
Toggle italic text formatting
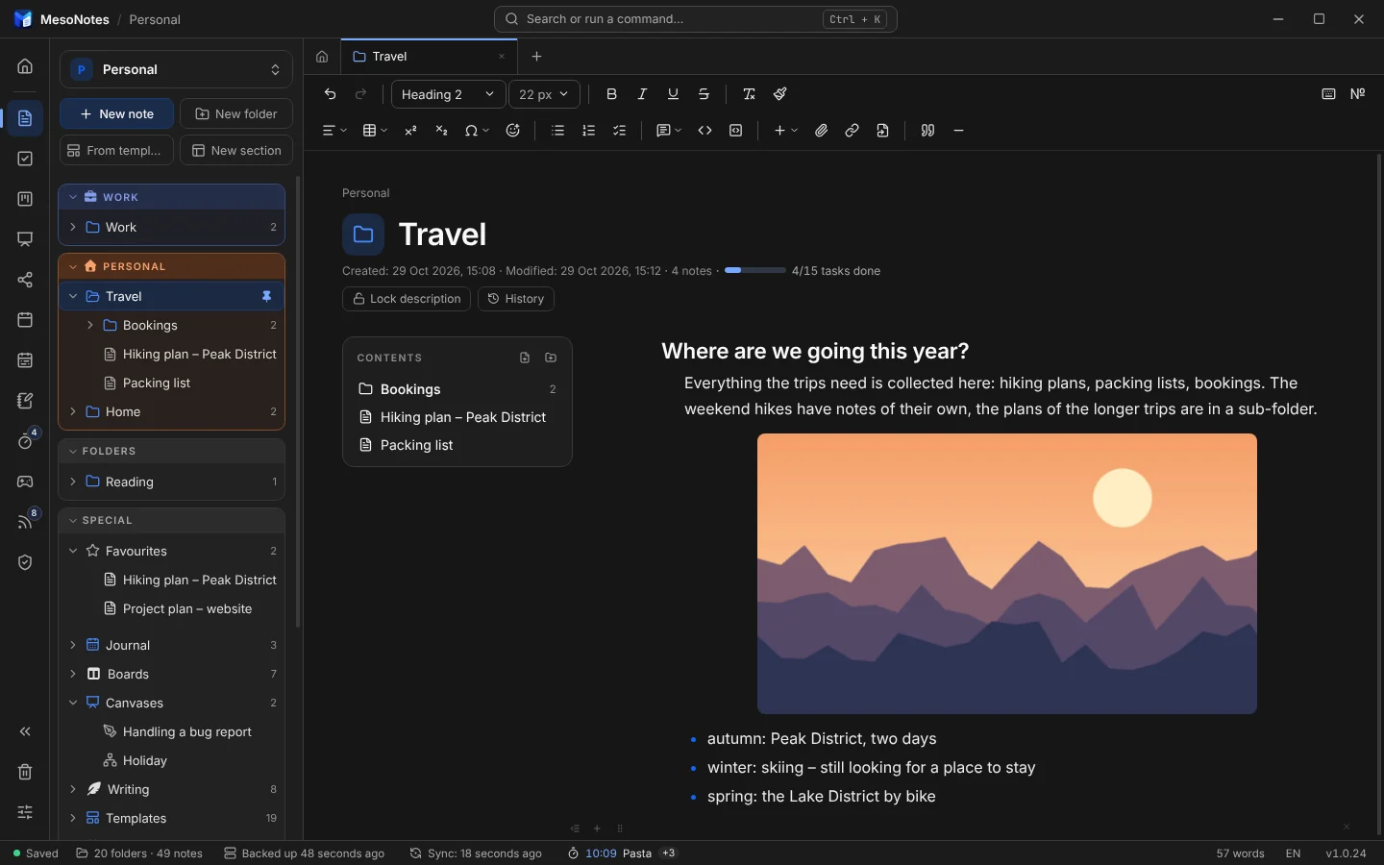click(x=642, y=94)
